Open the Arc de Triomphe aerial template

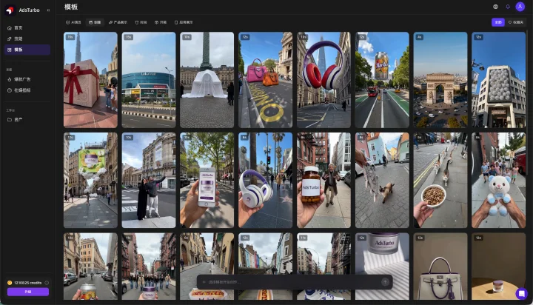point(440,80)
